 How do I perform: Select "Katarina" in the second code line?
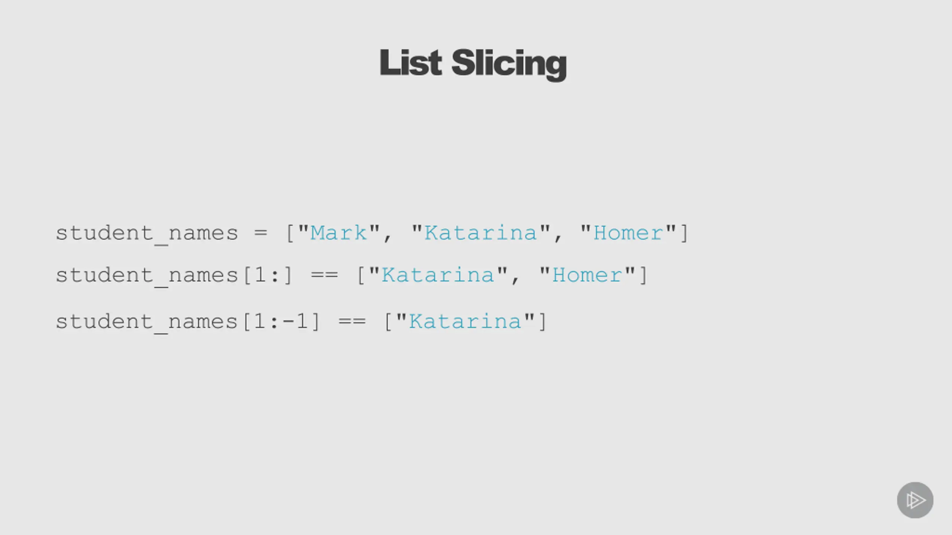click(438, 275)
